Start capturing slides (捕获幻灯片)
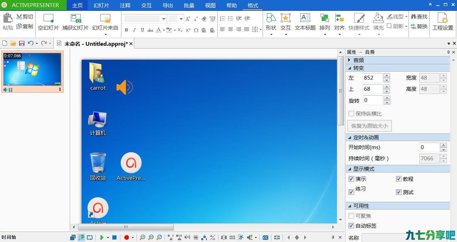 75,22
